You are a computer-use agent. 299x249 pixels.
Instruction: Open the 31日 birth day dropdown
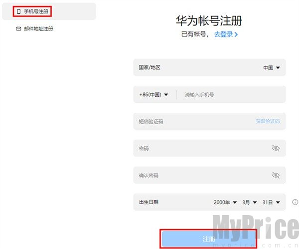[271, 202]
